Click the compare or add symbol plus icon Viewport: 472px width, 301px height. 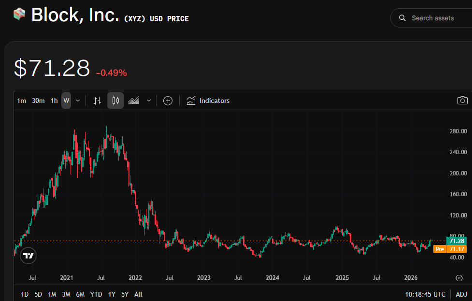(168, 100)
